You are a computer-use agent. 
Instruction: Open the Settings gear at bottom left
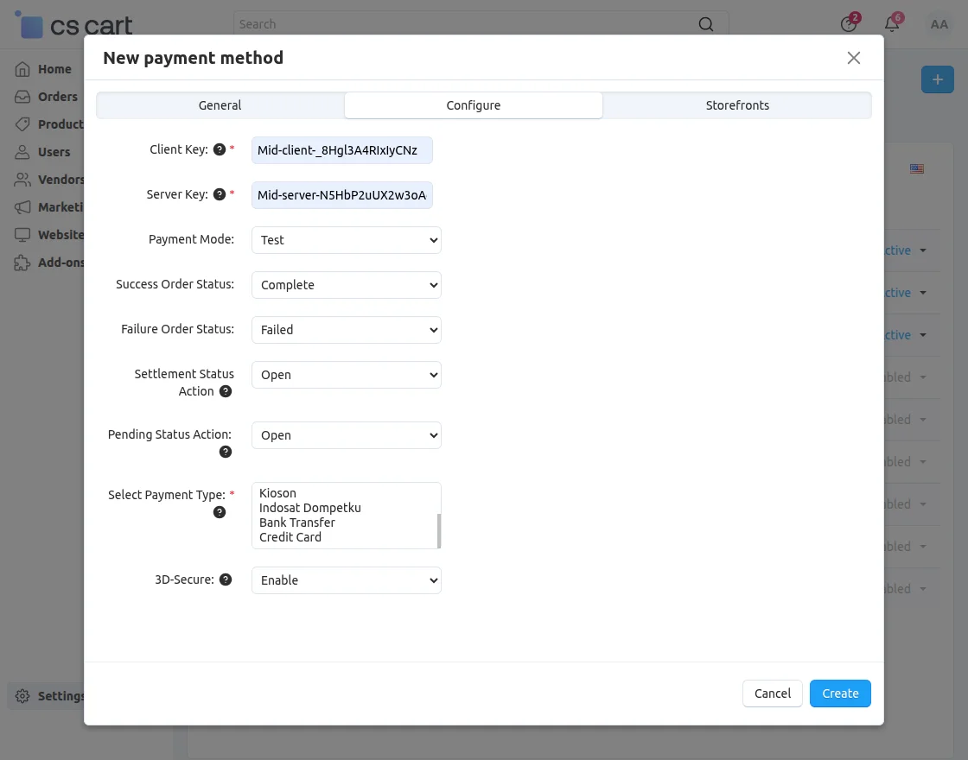21,696
